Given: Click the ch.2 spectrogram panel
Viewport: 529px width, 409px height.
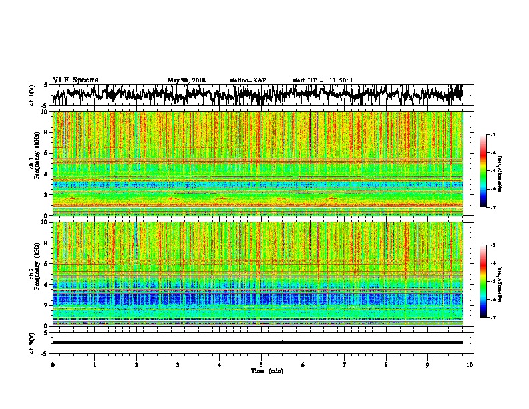Looking at the screenshot, I should point(258,274).
